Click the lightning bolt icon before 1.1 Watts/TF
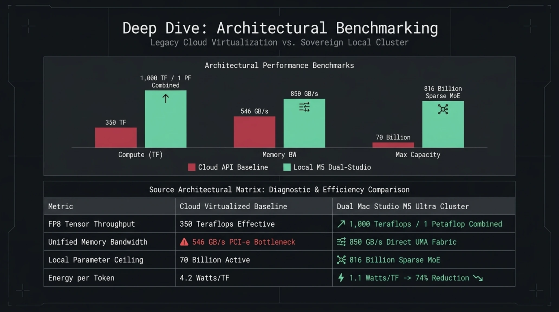 pos(341,278)
